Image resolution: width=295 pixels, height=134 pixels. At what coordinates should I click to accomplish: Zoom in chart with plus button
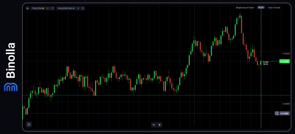tap(160, 125)
